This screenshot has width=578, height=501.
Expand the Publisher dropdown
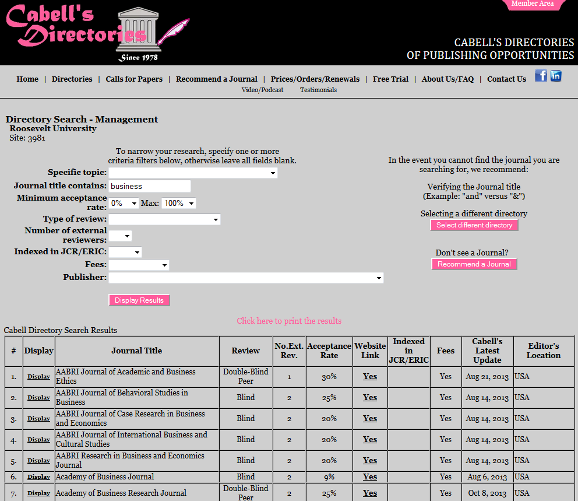(246, 278)
